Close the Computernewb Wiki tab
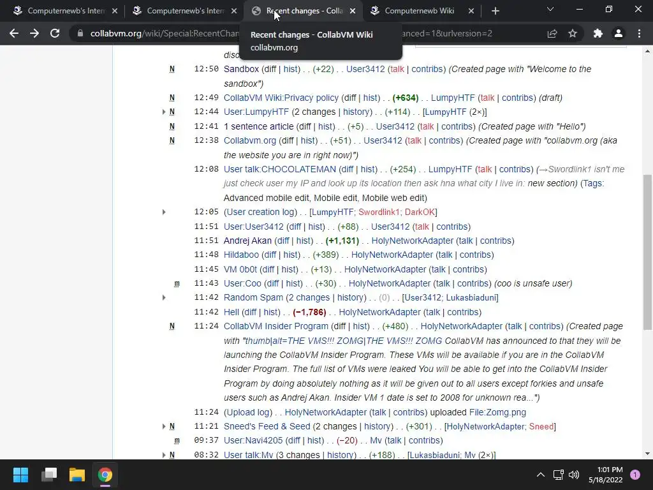The image size is (653, 490). pyautogui.click(x=471, y=11)
